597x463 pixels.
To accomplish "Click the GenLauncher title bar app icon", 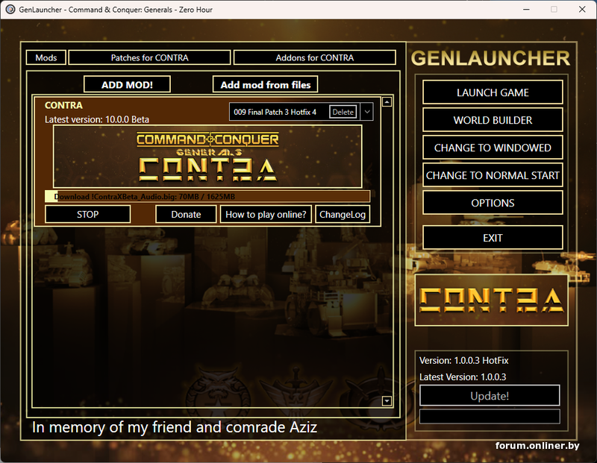I will (x=10, y=10).
